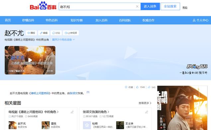Click the 进入词条 button
The image size is (211, 130).
pyautogui.click(x=150, y=6)
